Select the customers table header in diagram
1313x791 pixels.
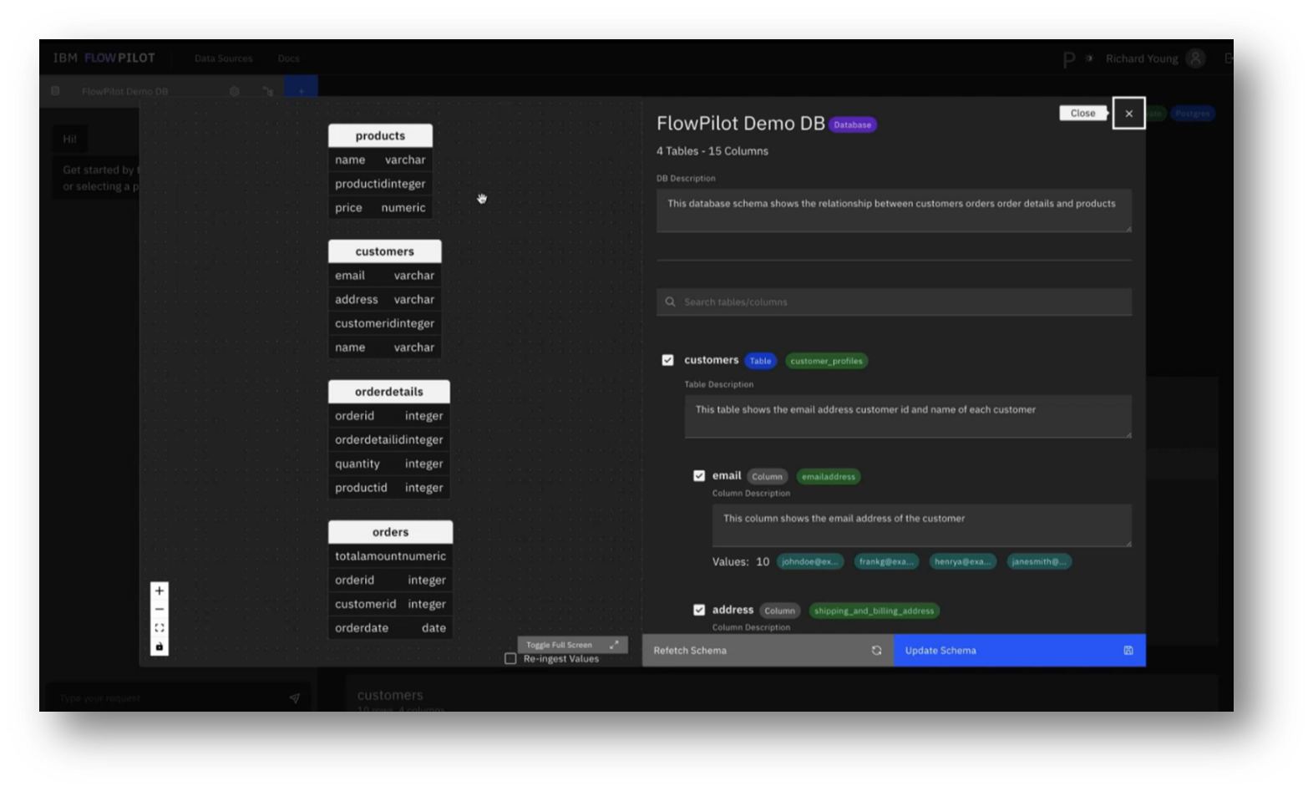click(x=384, y=251)
